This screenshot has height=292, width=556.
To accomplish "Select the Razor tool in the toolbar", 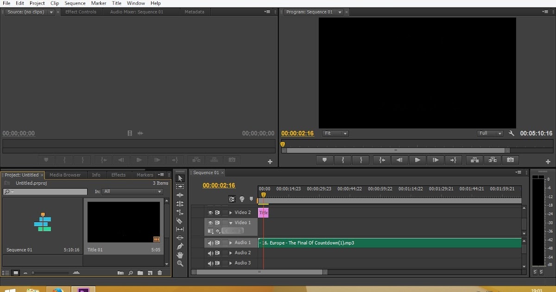I will coord(180,221).
